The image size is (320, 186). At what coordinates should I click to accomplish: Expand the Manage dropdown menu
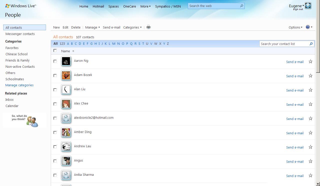(92, 27)
